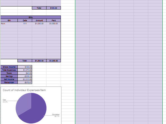This screenshot has height=124, width=166.
Task: Select the Savings value -$338.33
Action: [25, 76]
